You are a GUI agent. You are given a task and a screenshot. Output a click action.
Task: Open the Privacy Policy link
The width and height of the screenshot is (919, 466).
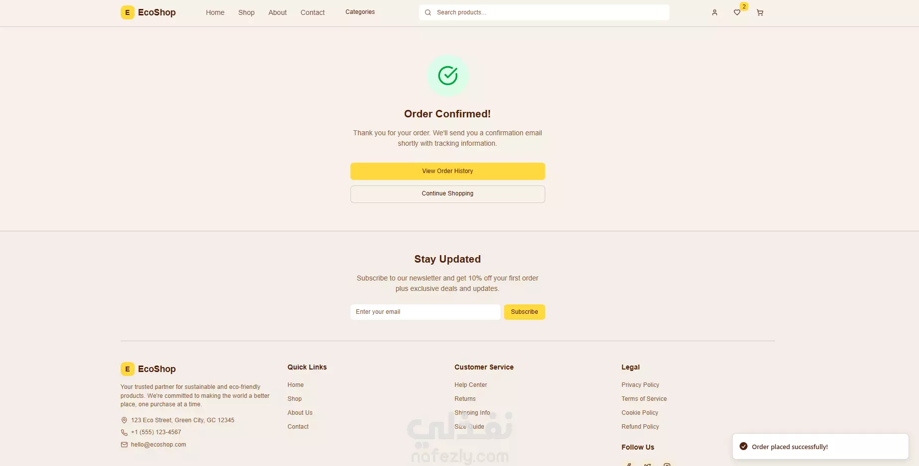(640, 385)
